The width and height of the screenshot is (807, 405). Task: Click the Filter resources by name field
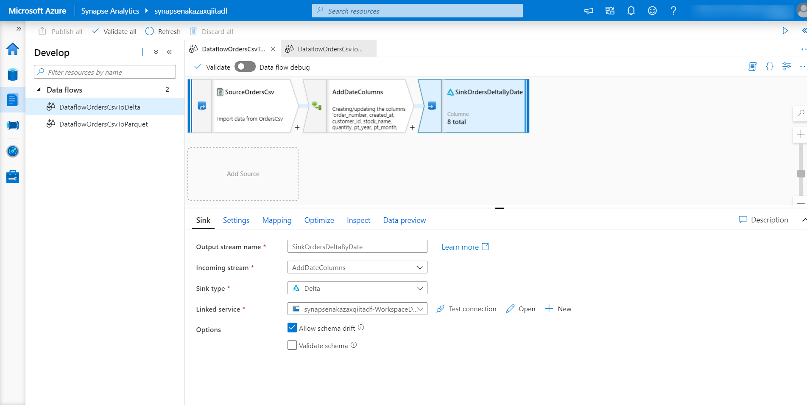[x=105, y=72]
